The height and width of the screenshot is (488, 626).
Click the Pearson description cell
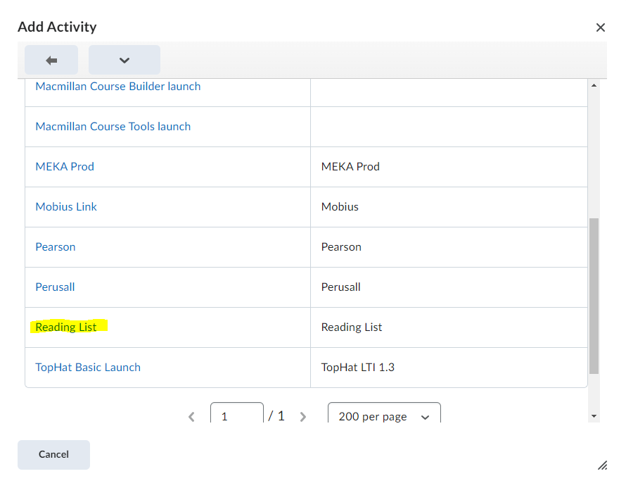click(449, 247)
